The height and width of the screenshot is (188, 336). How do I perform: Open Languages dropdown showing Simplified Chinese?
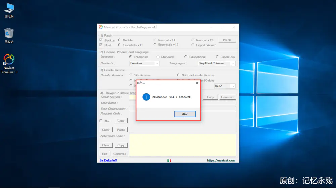(x=216, y=63)
